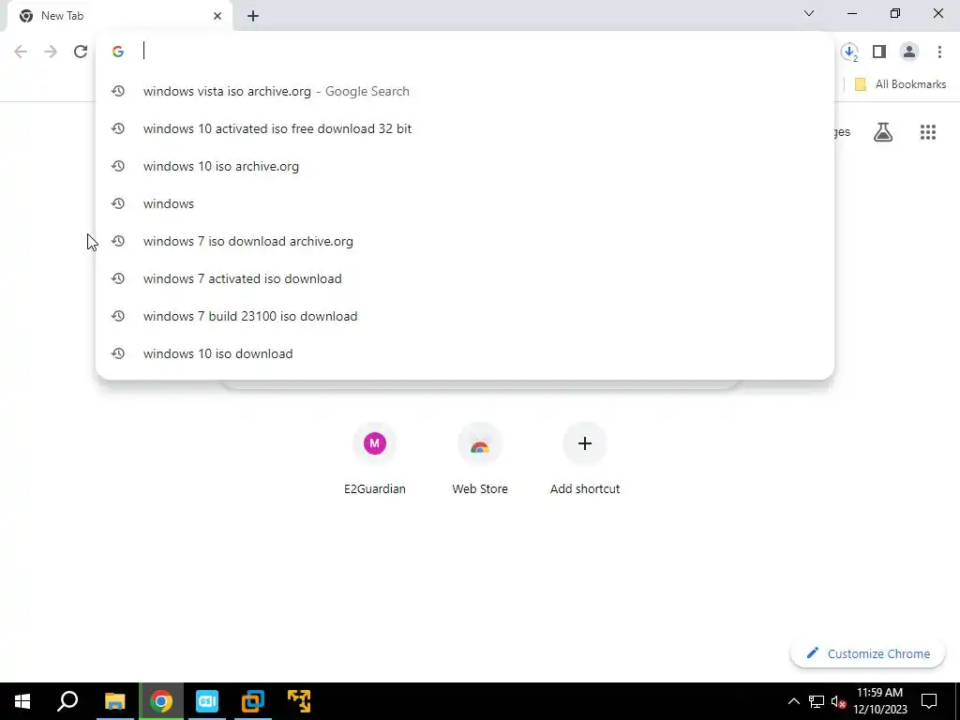Open the Web Store shortcut
960x720 pixels.
[x=480, y=457]
